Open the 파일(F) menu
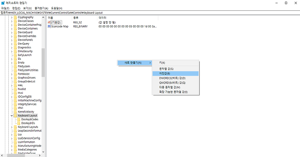Viewport: 300px width, 157px height. 5,8
